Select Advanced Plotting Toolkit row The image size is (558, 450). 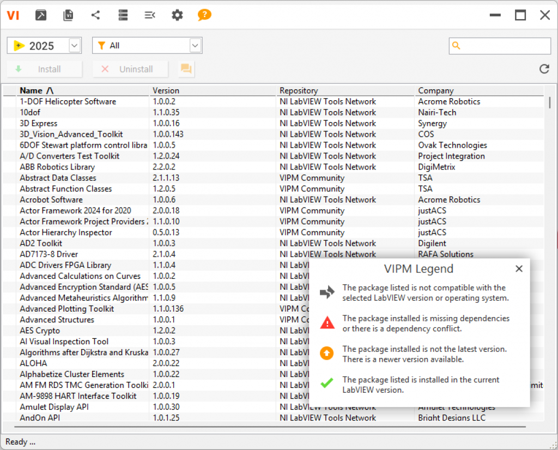pos(156,309)
